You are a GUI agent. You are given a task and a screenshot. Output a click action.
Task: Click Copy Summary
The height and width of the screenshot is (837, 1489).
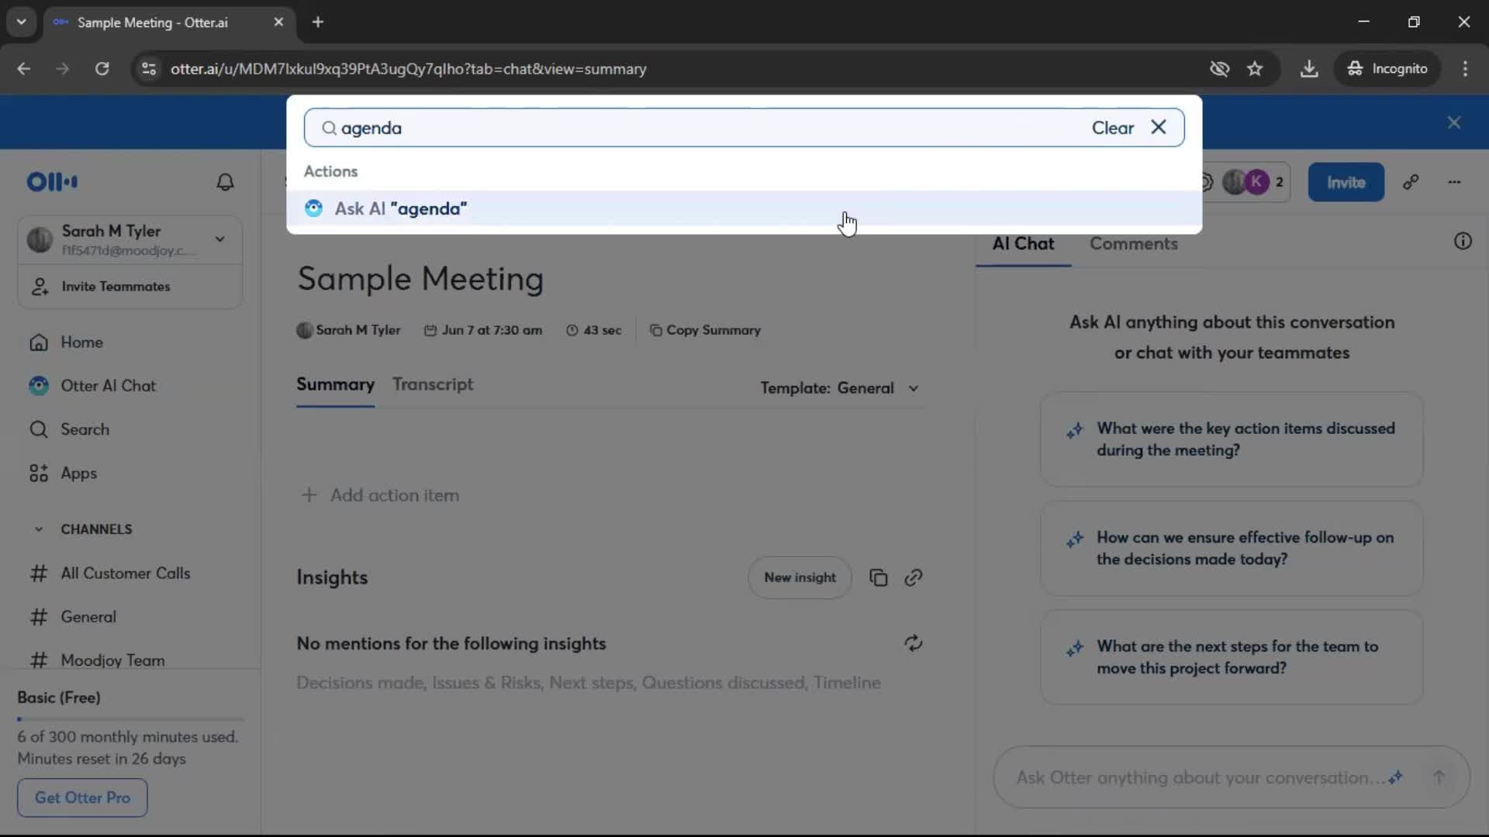tap(705, 330)
